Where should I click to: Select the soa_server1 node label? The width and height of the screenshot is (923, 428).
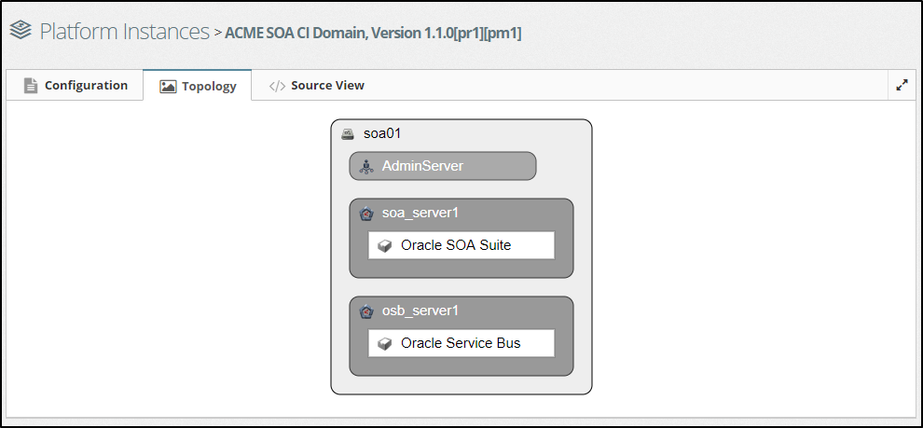420,214
